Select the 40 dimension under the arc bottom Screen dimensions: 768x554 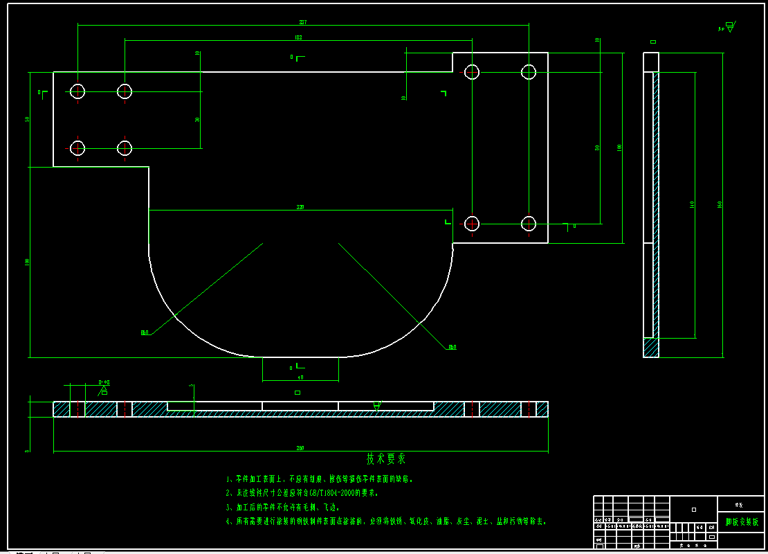click(x=301, y=377)
